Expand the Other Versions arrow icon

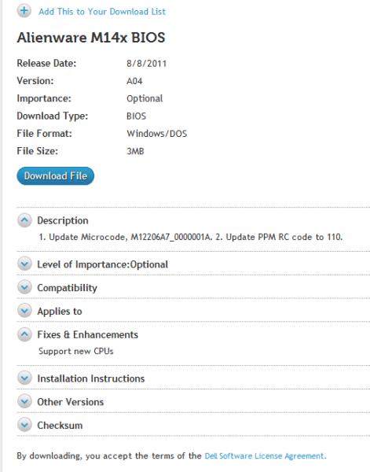[x=24, y=401]
